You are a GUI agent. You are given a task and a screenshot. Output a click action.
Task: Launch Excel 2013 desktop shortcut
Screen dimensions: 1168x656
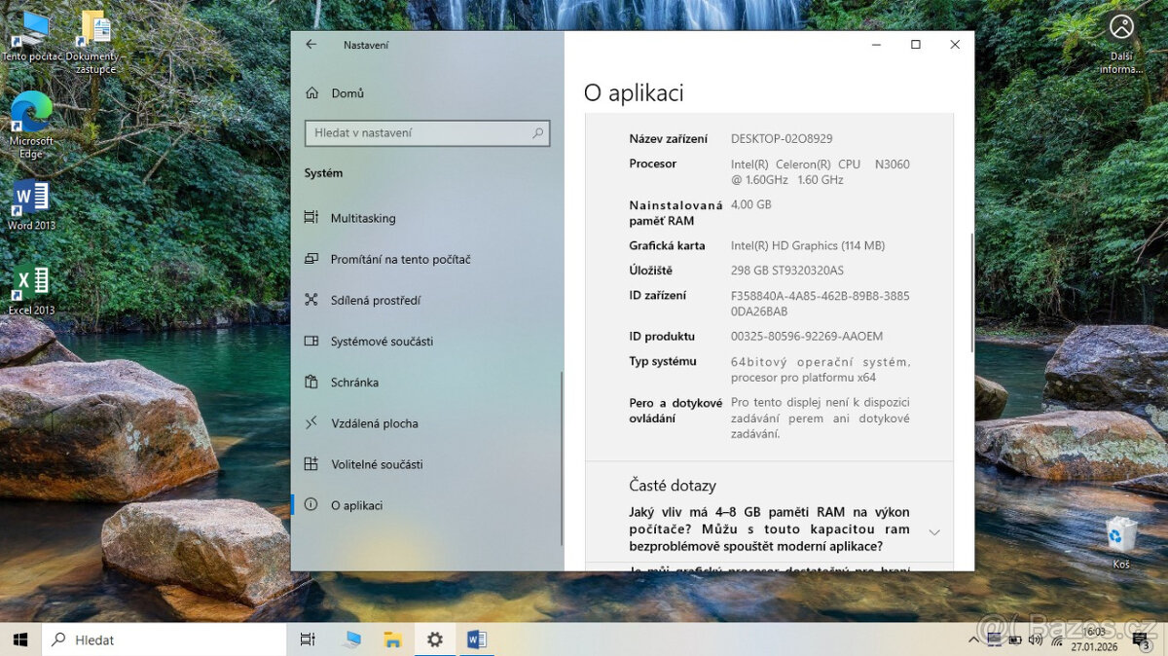pyautogui.click(x=31, y=282)
